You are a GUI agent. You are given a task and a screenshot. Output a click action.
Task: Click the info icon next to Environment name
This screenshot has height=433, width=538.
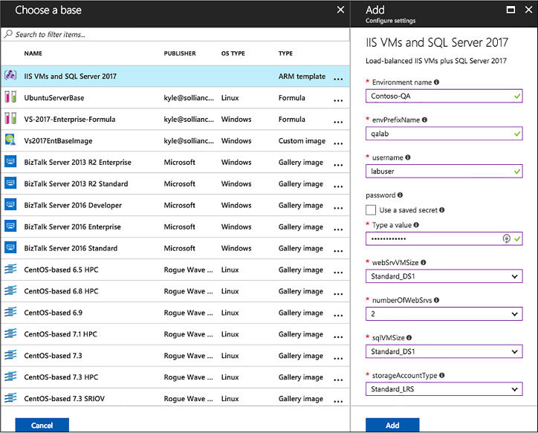pos(436,82)
